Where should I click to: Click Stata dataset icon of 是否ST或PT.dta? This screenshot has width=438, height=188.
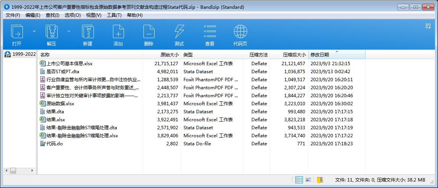(42, 72)
